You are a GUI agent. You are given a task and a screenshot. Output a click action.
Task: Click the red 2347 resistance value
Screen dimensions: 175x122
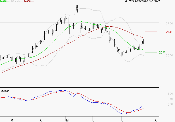(169, 32)
